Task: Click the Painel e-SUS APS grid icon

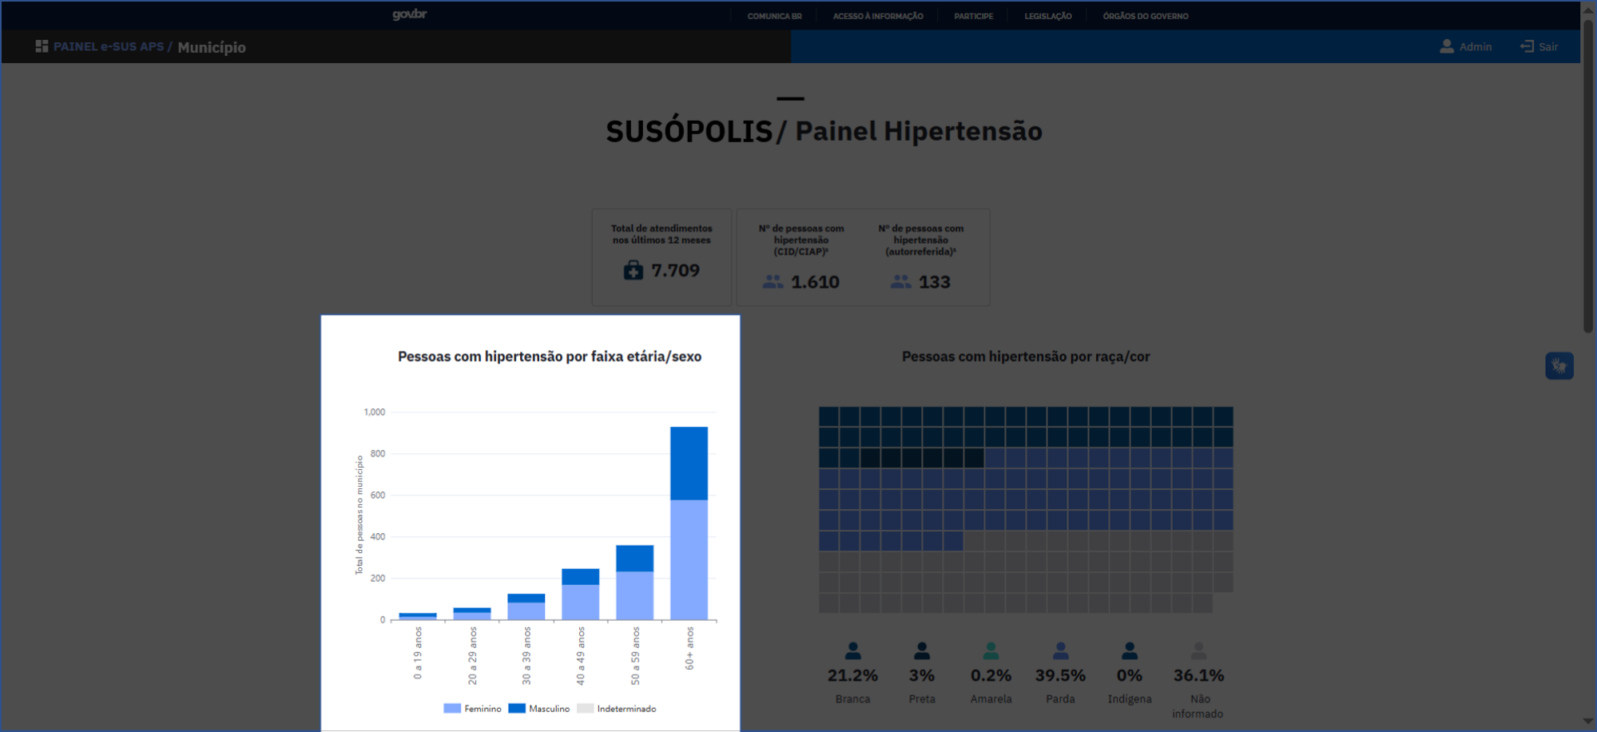Action: coord(42,46)
